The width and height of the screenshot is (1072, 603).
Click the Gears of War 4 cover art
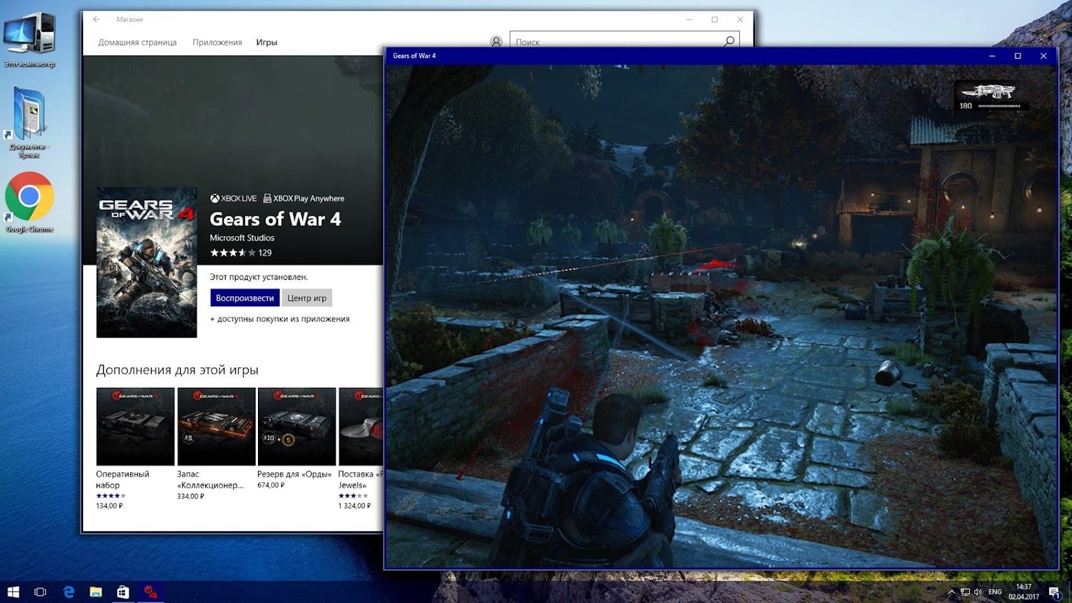(x=147, y=262)
